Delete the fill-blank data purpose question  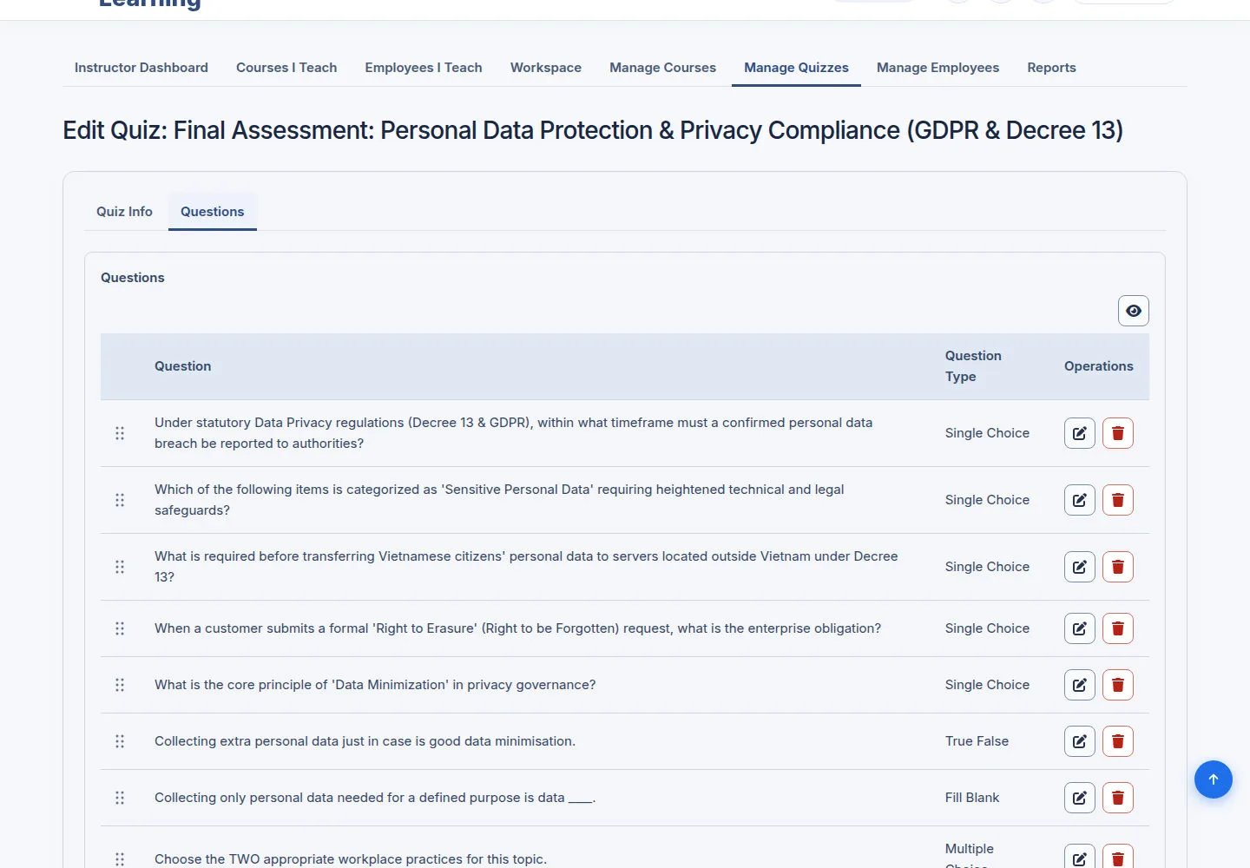[x=1118, y=798]
